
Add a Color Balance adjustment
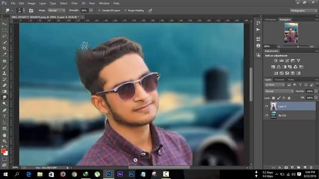click(279, 67)
